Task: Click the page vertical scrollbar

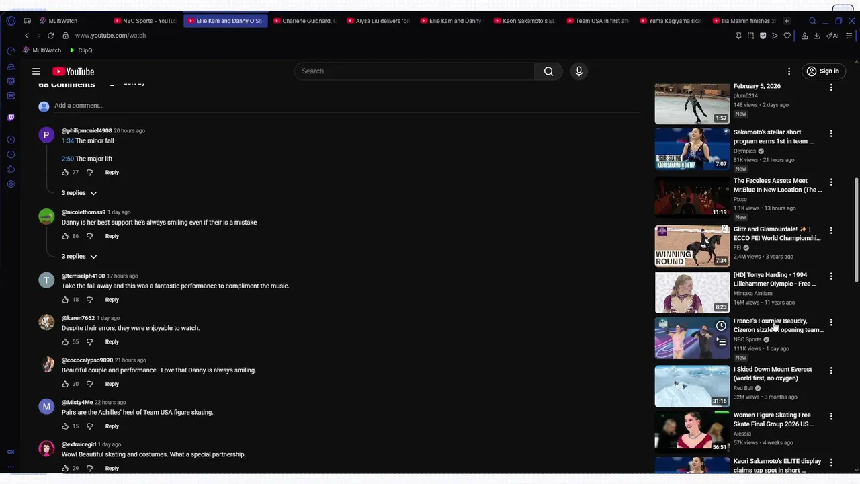Action: point(855,231)
